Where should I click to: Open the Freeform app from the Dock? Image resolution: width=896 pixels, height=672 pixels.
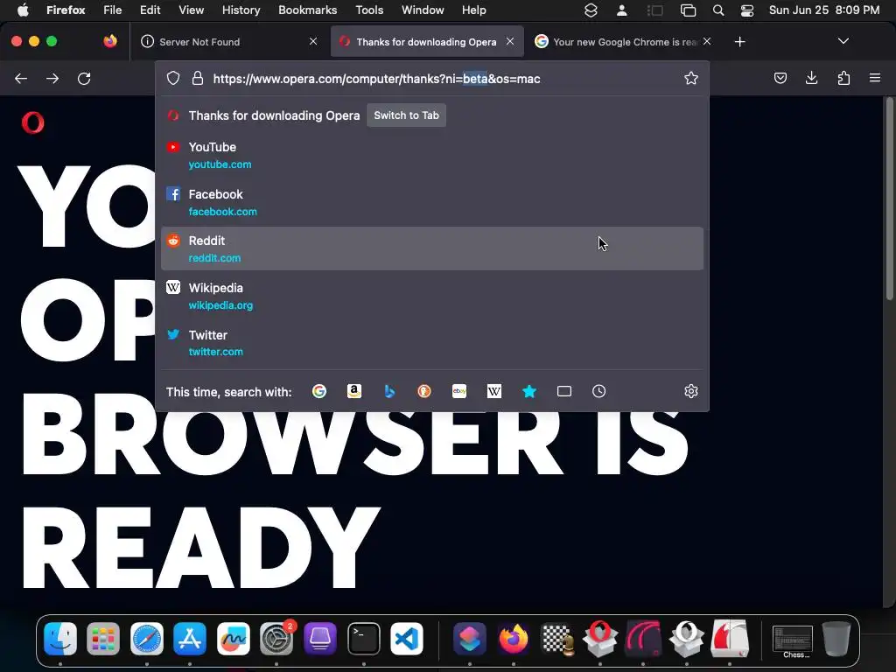233,638
